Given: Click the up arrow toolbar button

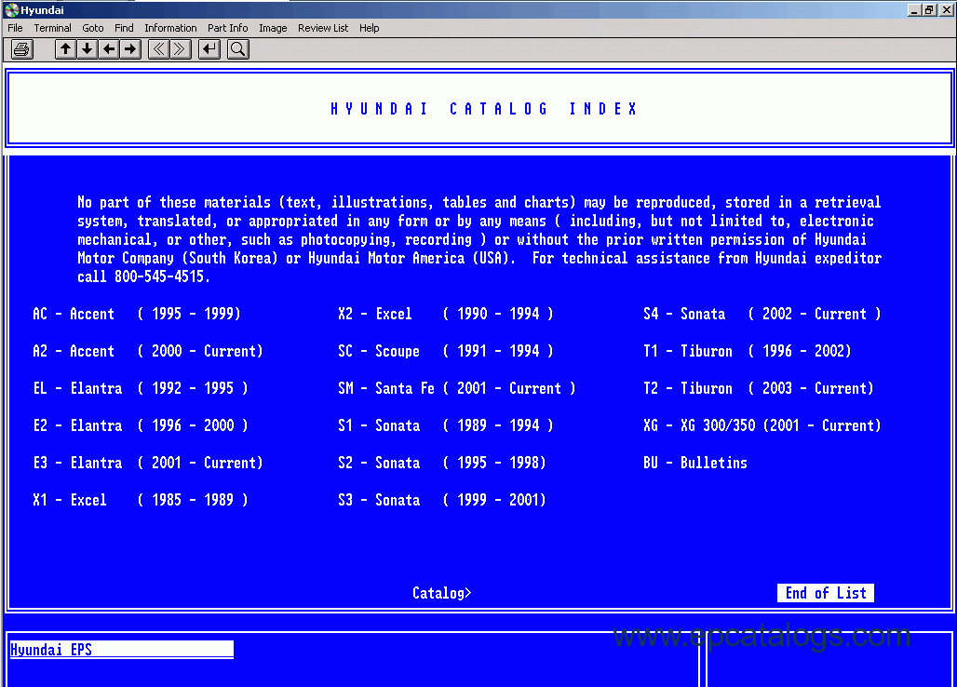Looking at the screenshot, I should 65,49.
